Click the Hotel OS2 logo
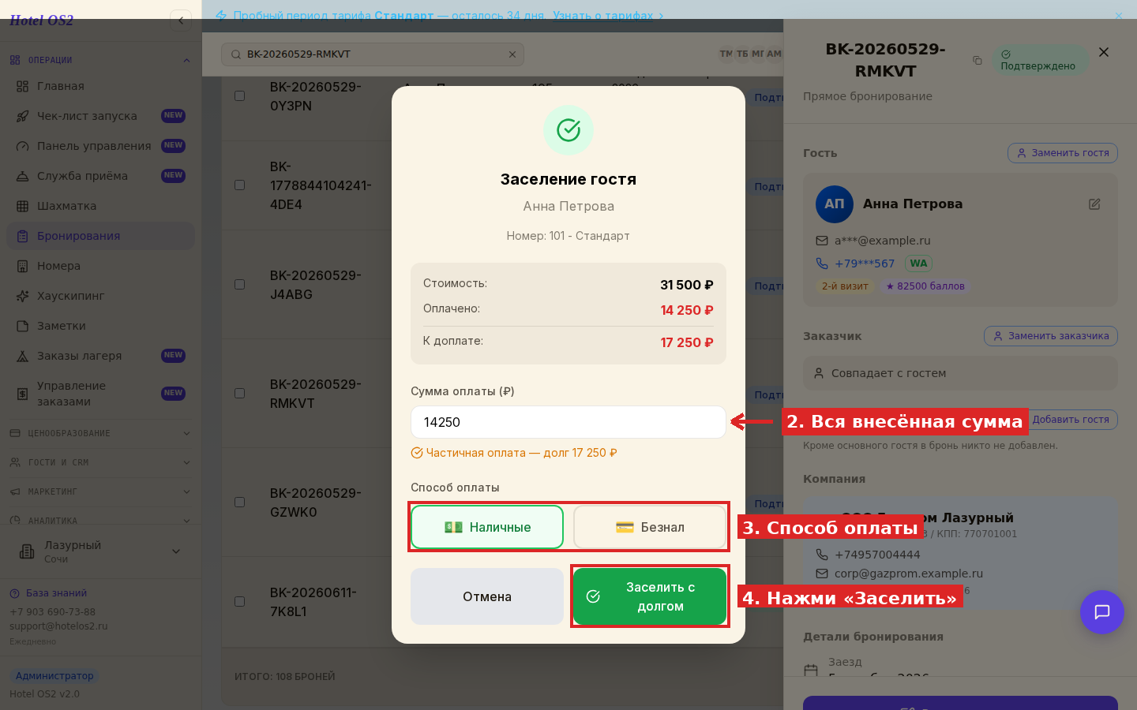Viewport: 1137px width, 710px height. [x=41, y=21]
